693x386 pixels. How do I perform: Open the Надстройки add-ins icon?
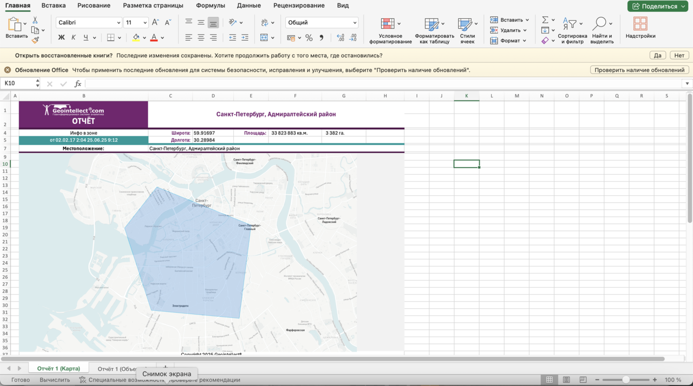(x=640, y=24)
